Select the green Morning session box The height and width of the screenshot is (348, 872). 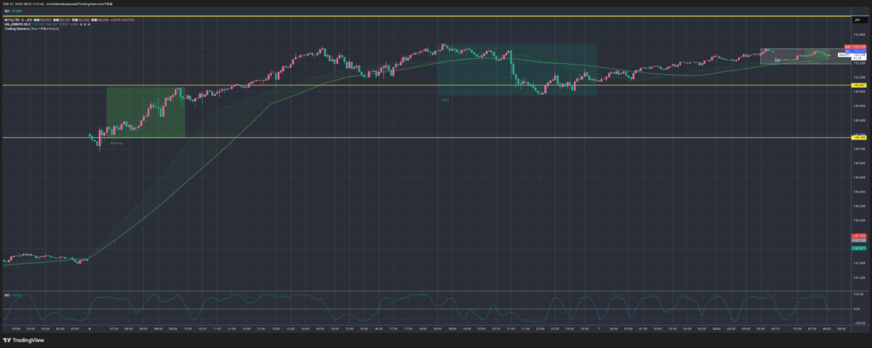point(145,112)
